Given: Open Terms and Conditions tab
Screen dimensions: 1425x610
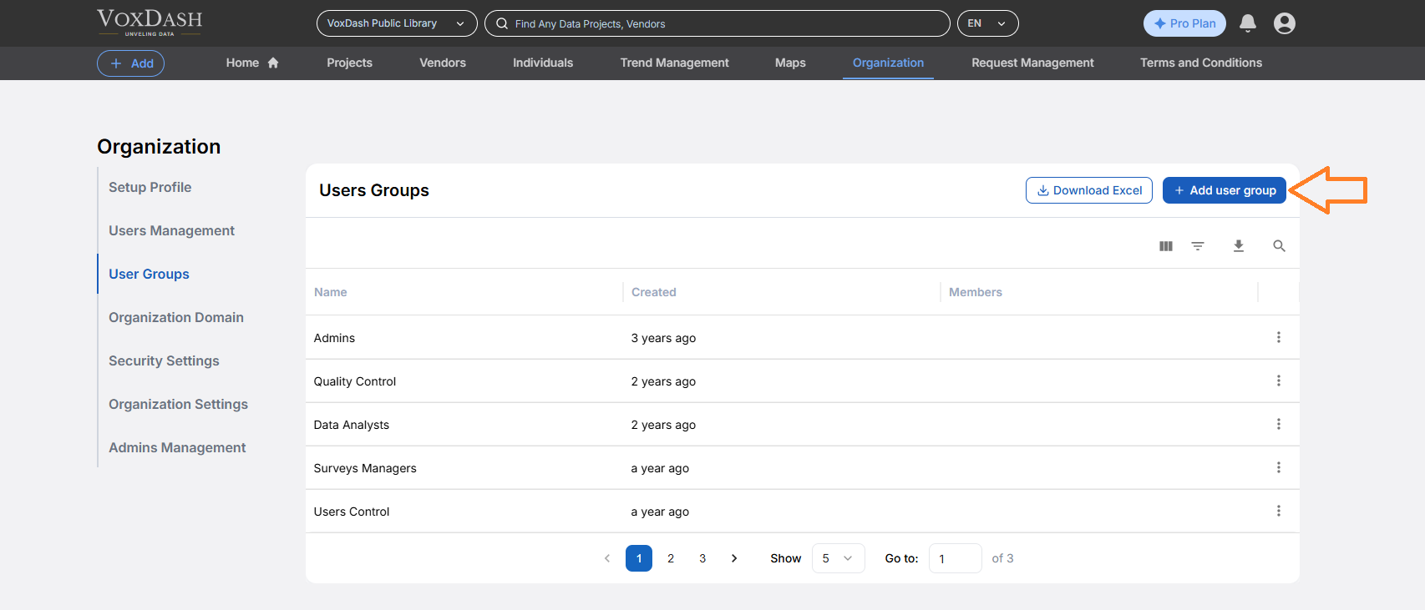Looking at the screenshot, I should point(1201,63).
